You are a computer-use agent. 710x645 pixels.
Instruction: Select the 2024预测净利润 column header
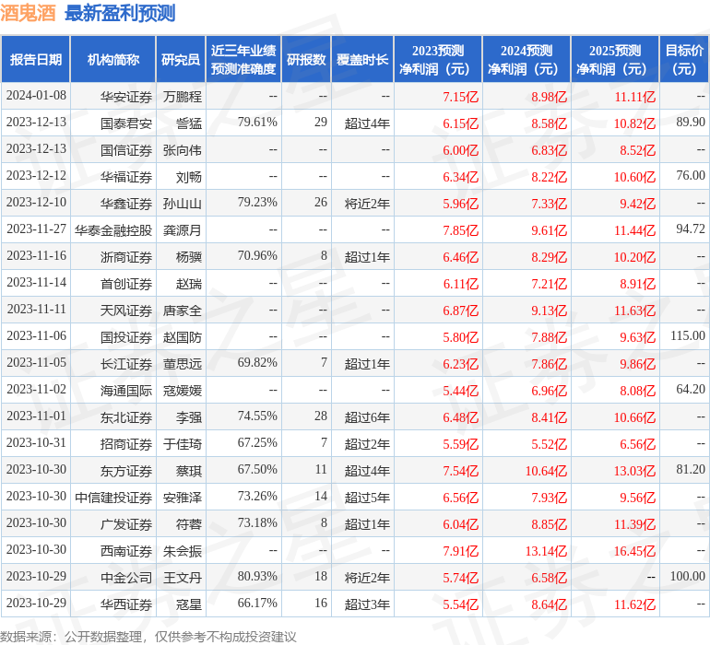(x=527, y=59)
